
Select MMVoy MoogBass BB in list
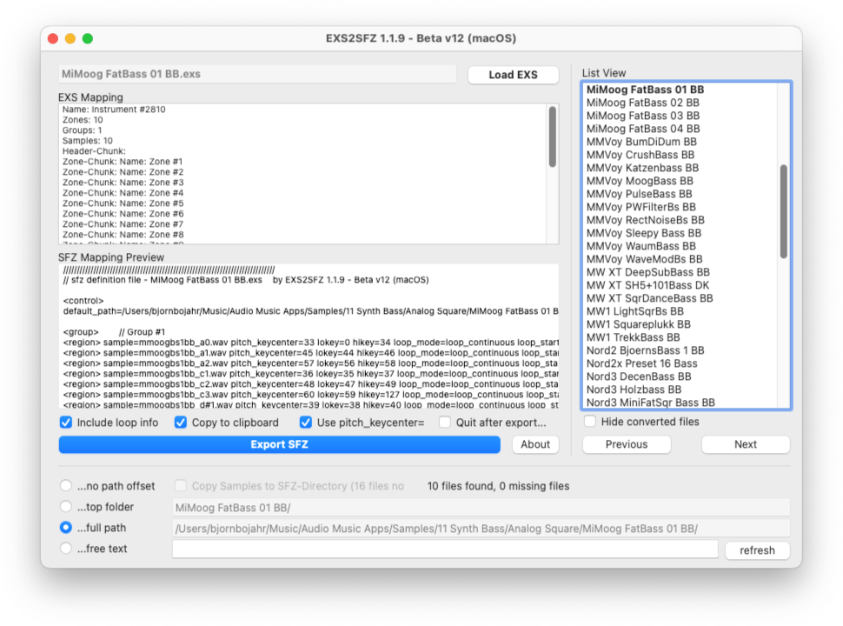pyautogui.click(x=640, y=181)
